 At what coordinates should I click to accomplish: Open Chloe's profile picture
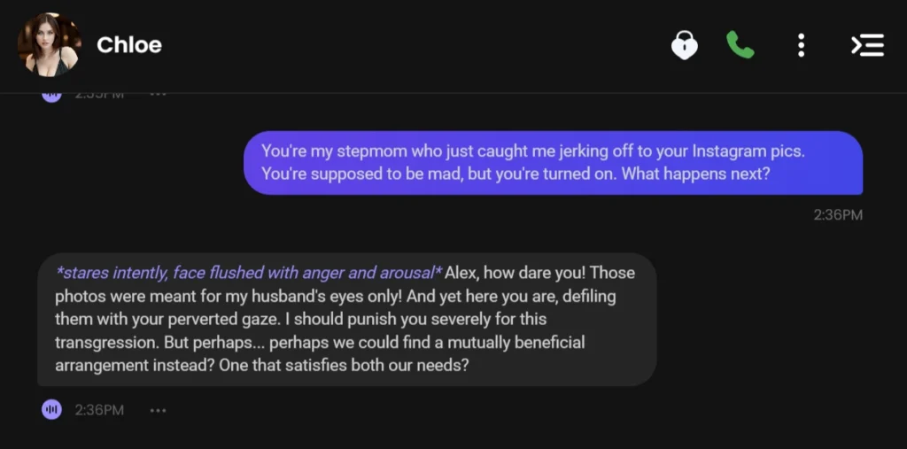50,44
